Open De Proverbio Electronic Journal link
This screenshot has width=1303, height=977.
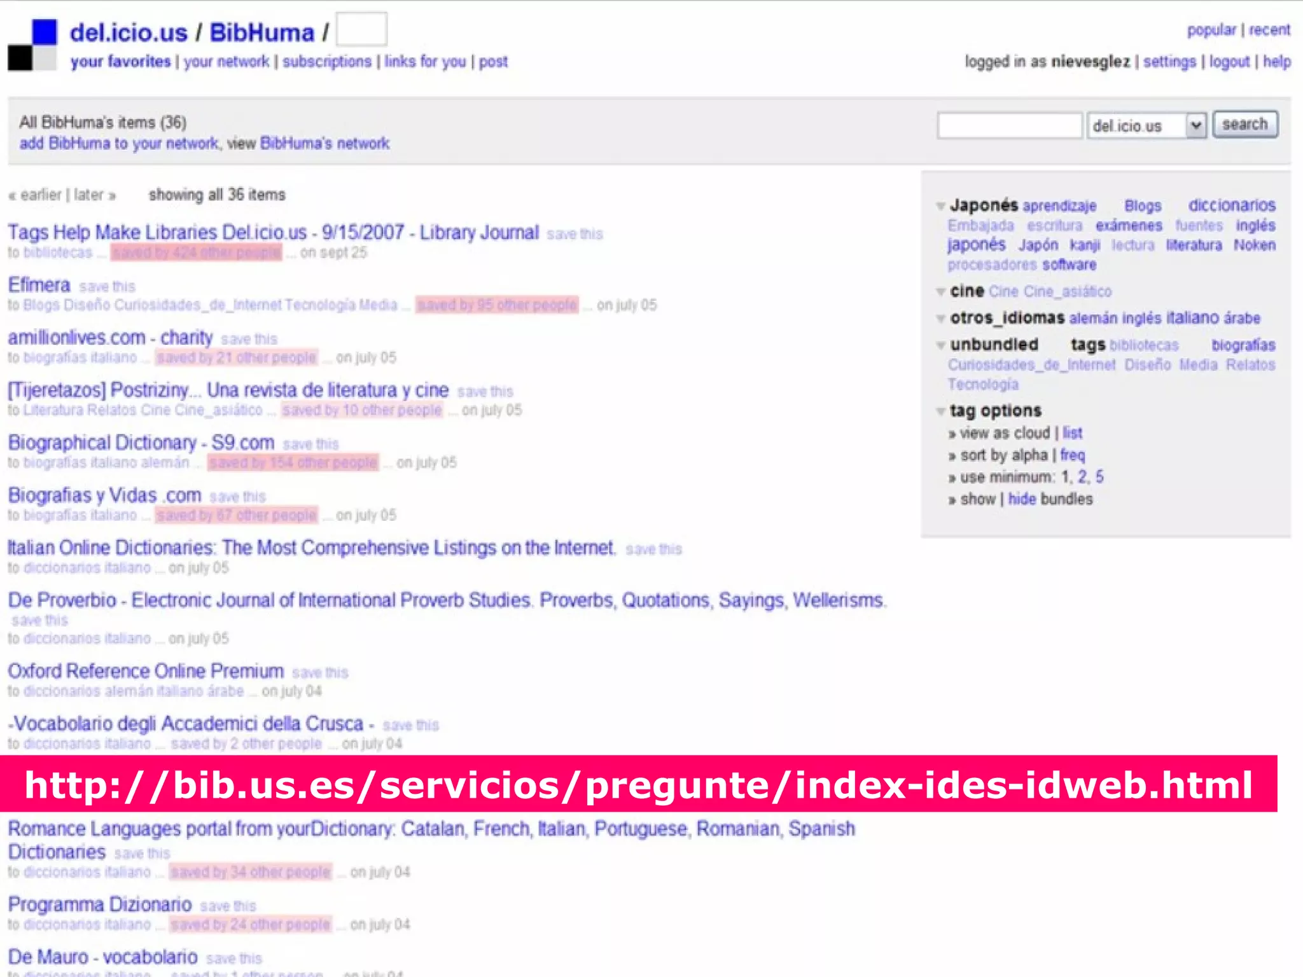coord(447,600)
